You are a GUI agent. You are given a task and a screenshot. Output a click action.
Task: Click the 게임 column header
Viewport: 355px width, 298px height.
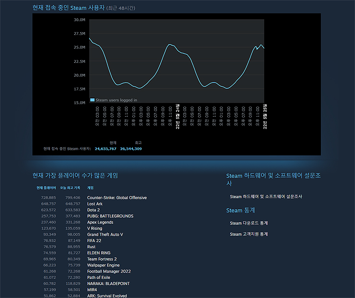(90, 188)
